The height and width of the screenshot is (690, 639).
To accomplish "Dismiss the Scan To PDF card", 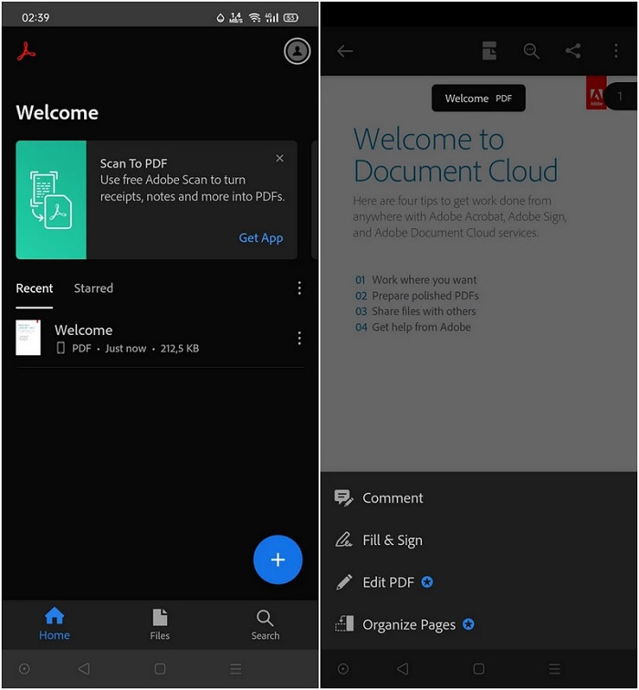I will click(279, 158).
